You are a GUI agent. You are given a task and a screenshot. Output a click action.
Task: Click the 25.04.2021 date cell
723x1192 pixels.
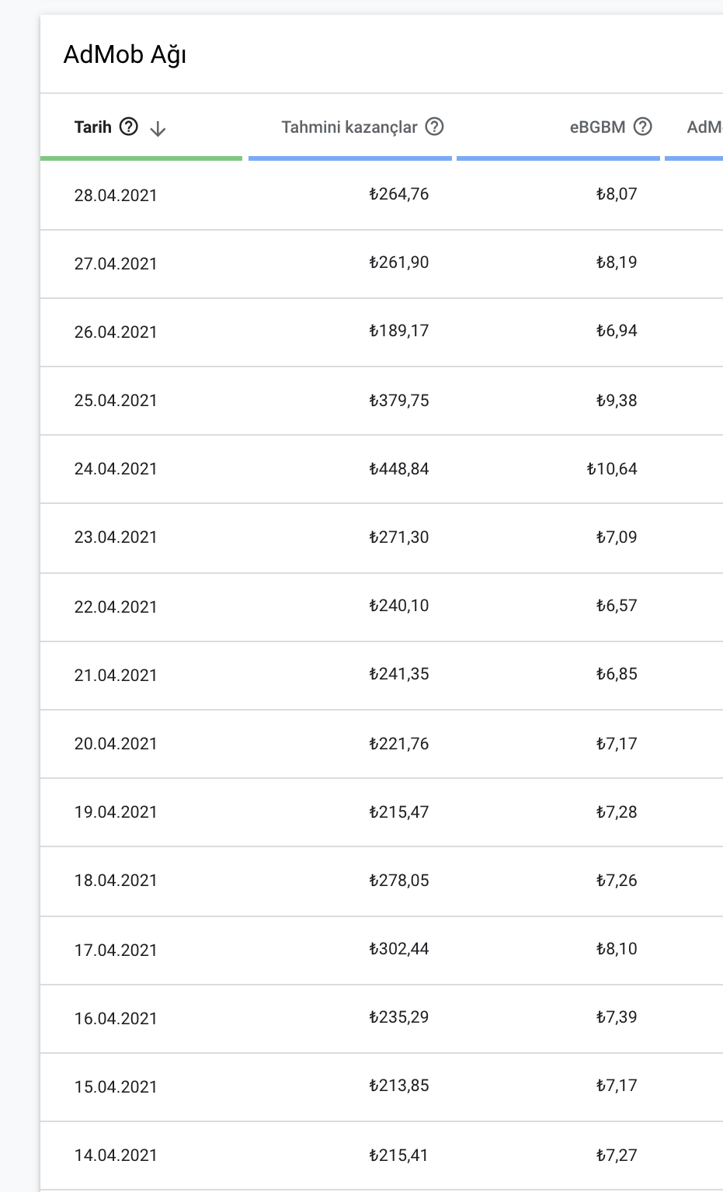click(116, 401)
